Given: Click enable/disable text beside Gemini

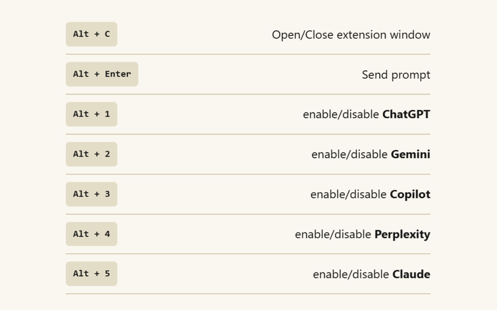Looking at the screenshot, I should [349, 154].
